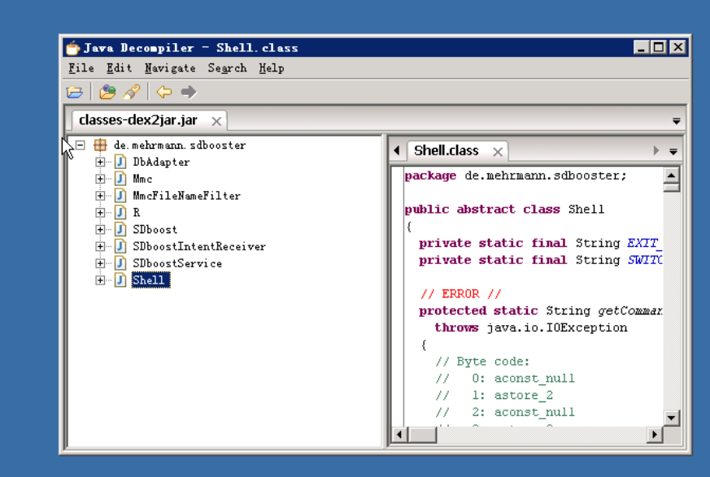Click the SDboostIntentReceiver class file icon
This screenshot has width=710, height=477.
pos(120,246)
